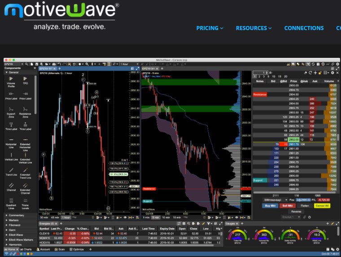Pick the Resistance Zone component
The image size is (341, 257).
coord(25,112)
